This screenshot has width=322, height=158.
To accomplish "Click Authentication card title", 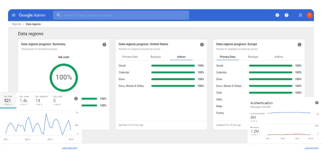I will click(261, 103).
